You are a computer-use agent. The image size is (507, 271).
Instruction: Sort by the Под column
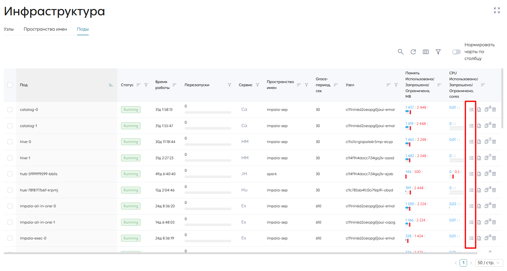point(111,85)
